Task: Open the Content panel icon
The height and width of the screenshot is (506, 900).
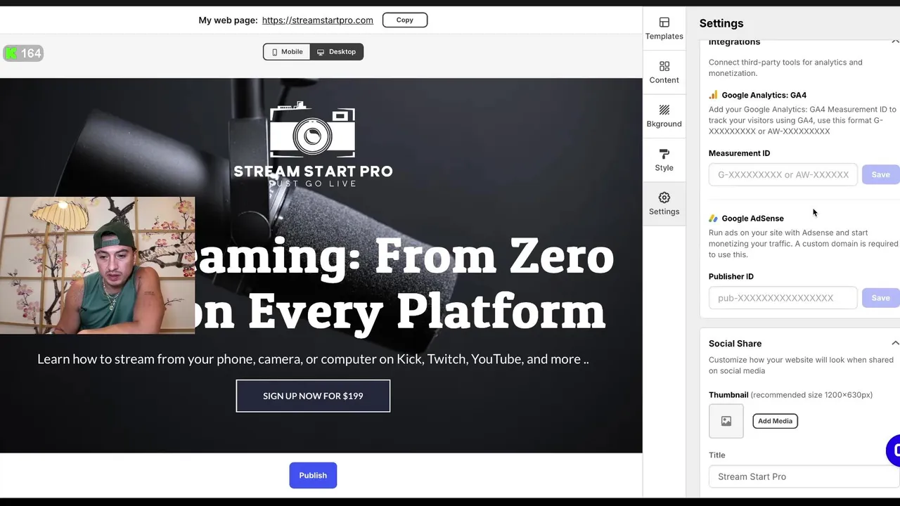Action: tap(664, 66)
